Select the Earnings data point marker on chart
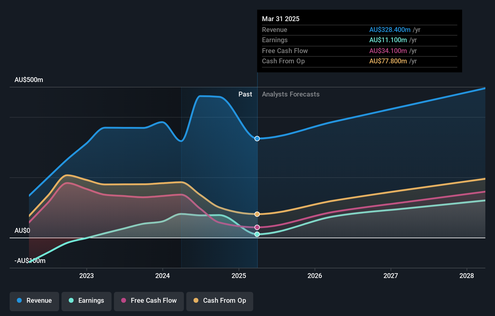 coord(257,234)
